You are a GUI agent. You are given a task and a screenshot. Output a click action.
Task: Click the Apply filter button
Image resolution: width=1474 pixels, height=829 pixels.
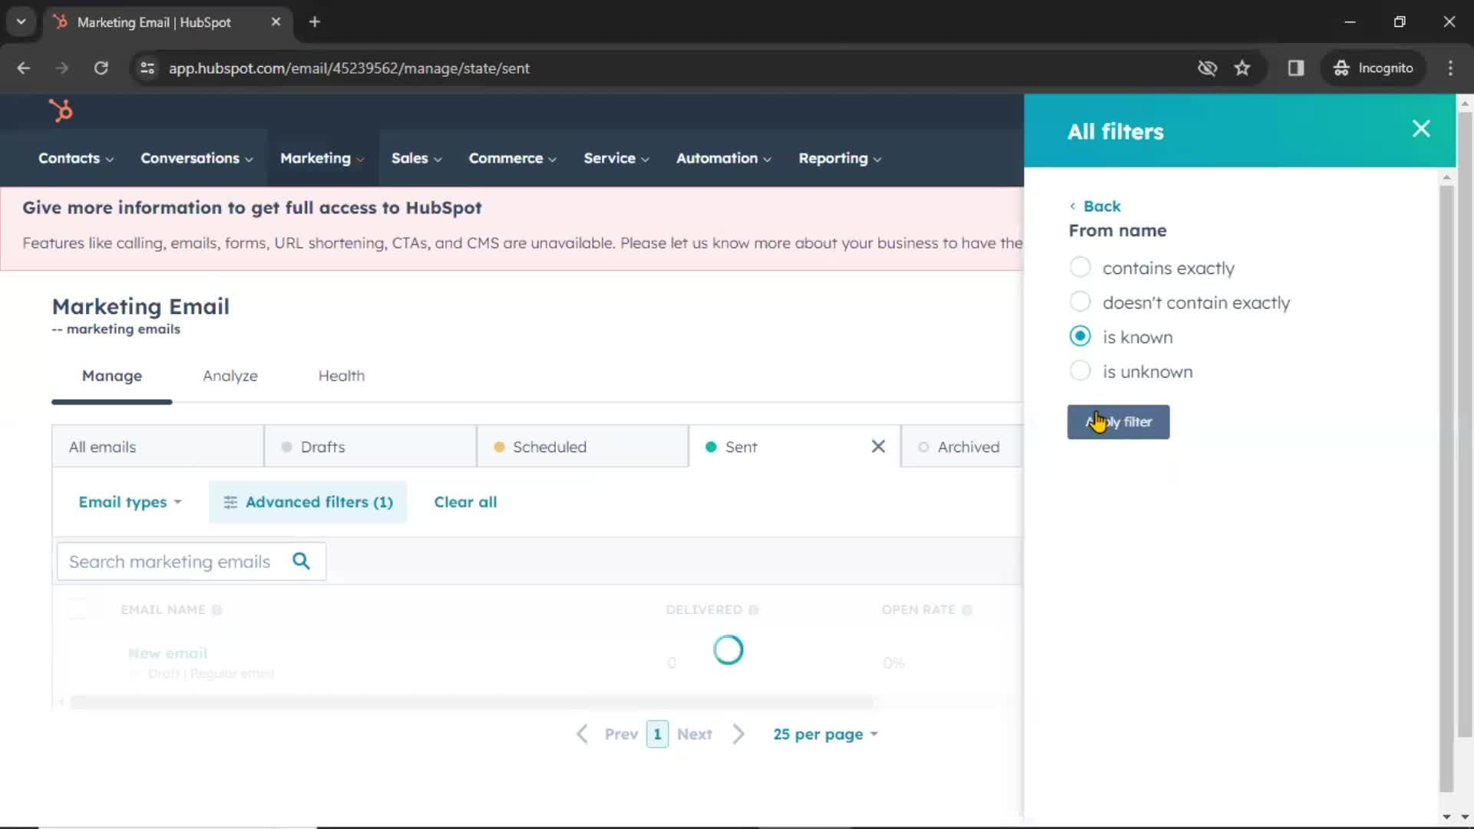(1119, 421)
